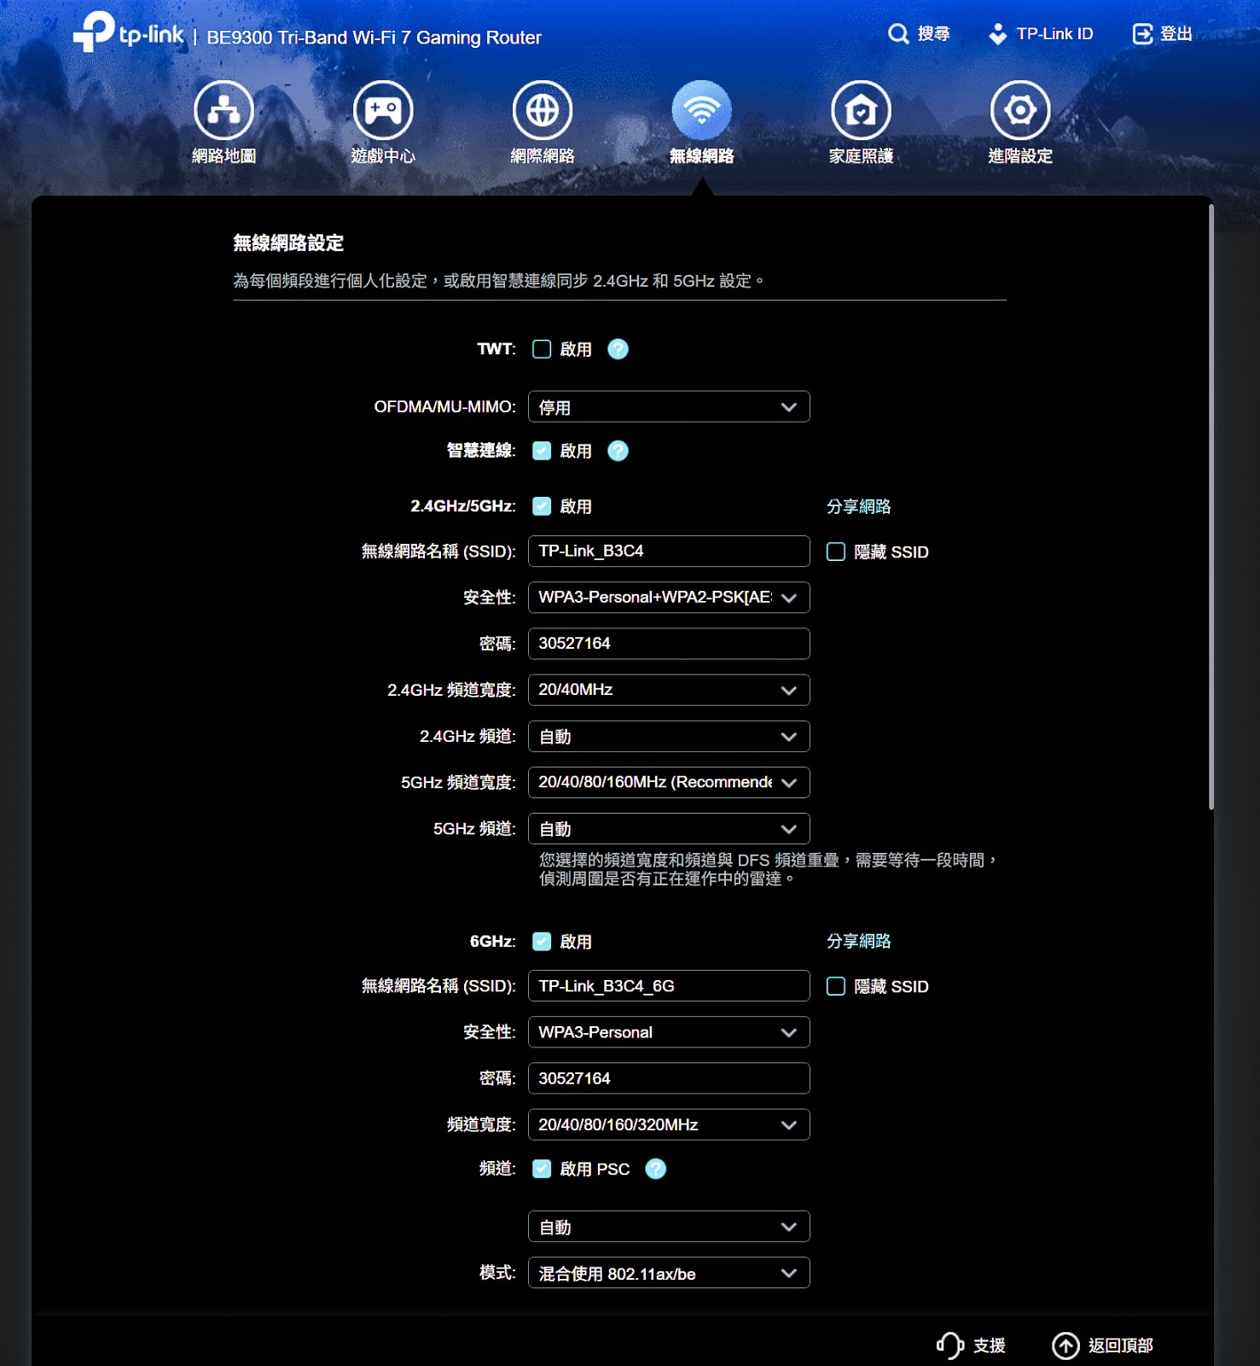Open the 2.4GHz 頻道寬度 dropdown

tap(669, 690)
